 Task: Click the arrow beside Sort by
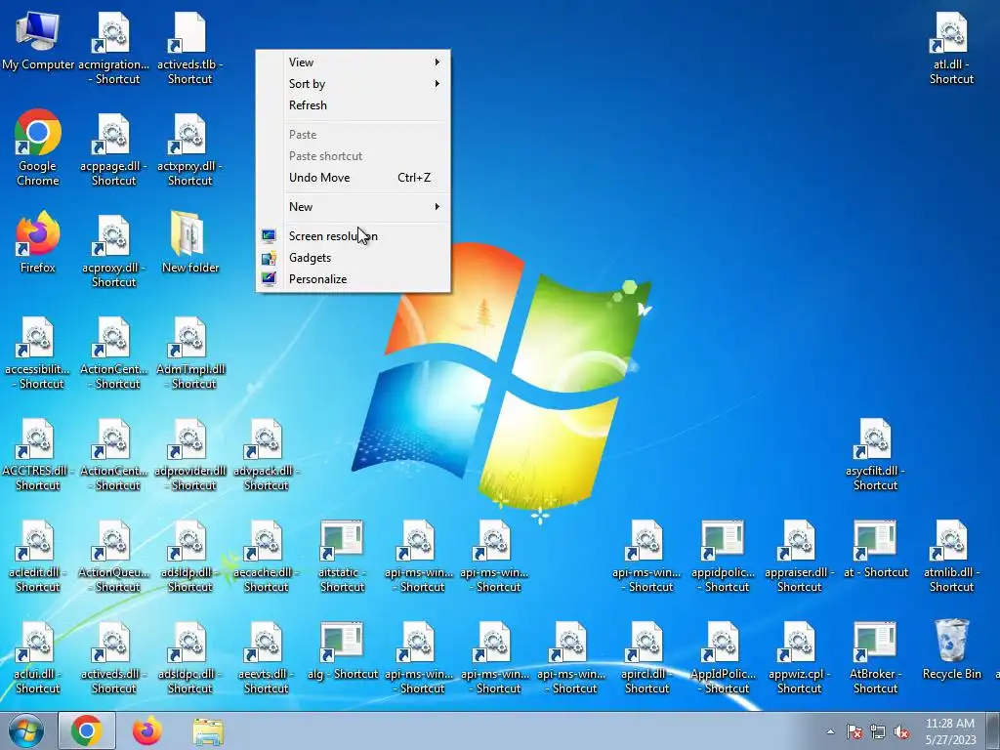coord(437,84)
